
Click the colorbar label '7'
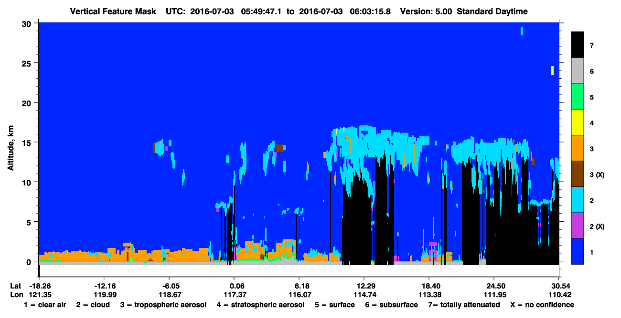(x=591, y=46)
